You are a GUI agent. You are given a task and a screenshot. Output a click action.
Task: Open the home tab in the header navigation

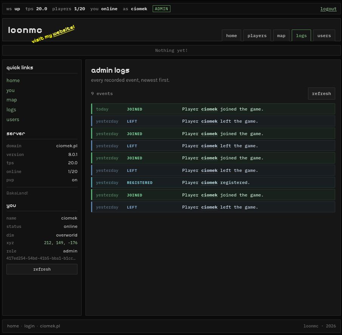click(x=231, y=36)
